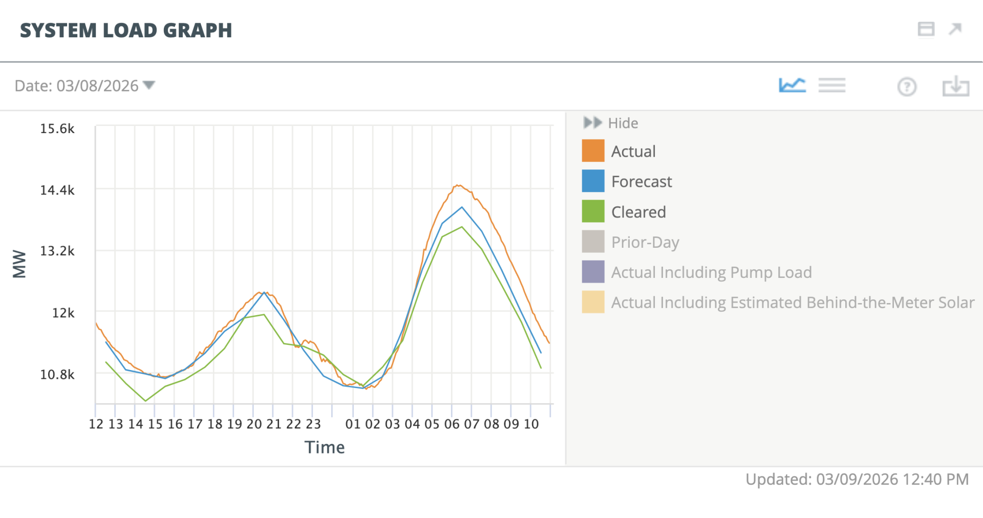Toggle the Actual series legend
The width and height of the screenshot is (983, 518).
point(633,152)
